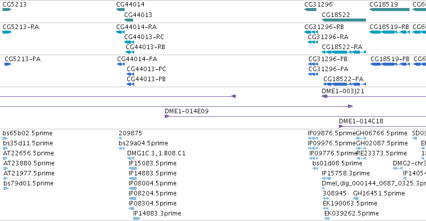Screen dimensions: 426x221
Task: Select EST GH02087.5prime
Action: pos(382,143)
